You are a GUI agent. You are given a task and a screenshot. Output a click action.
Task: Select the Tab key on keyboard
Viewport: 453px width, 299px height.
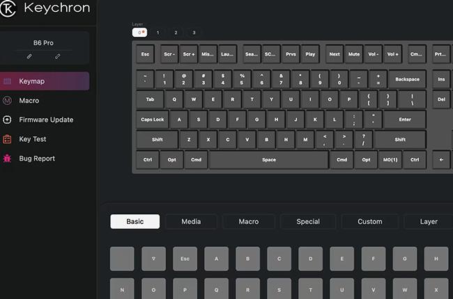pos(150,99)
